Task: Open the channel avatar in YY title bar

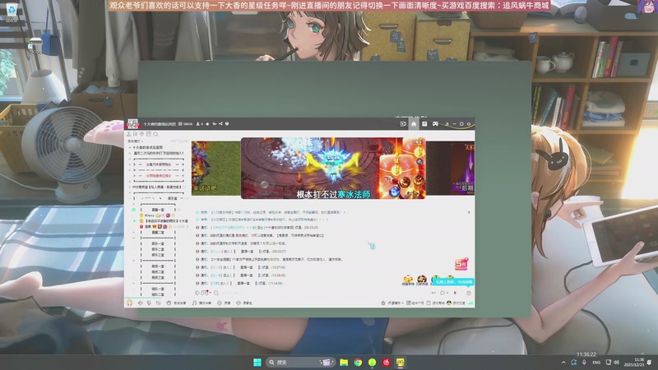Action: [x=133, y=124]
